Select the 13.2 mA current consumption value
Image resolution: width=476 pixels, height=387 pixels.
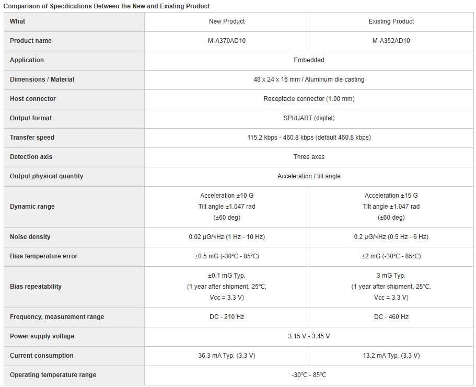391,356
